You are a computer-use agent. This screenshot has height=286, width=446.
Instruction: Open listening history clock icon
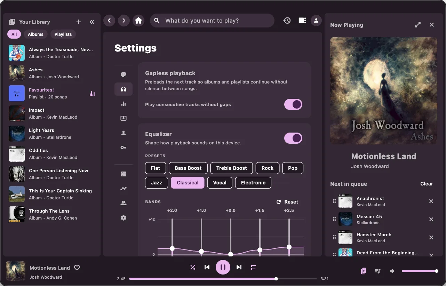pyautogui.click(x=287, y=21)
